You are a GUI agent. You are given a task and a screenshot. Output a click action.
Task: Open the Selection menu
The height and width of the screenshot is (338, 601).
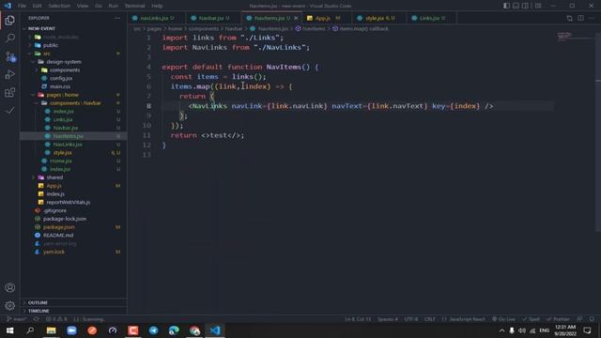(x=59, y=6)
